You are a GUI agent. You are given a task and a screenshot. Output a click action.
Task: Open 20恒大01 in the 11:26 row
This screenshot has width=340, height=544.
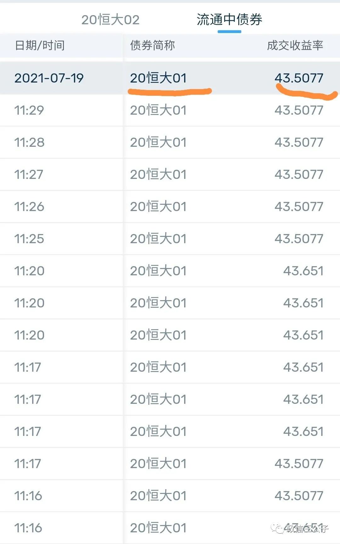point(158,207)
